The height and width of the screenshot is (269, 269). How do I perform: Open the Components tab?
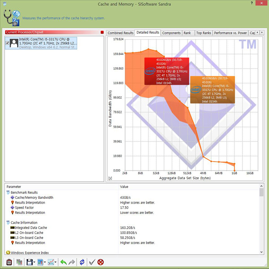(x=171, y=33)
